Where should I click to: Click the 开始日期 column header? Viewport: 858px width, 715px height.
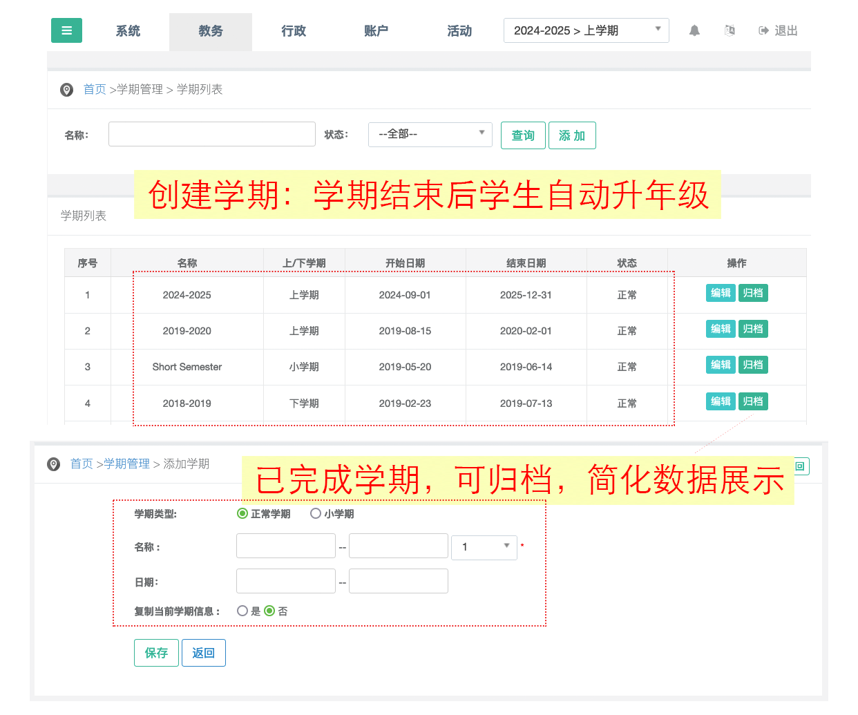[406, 263]
